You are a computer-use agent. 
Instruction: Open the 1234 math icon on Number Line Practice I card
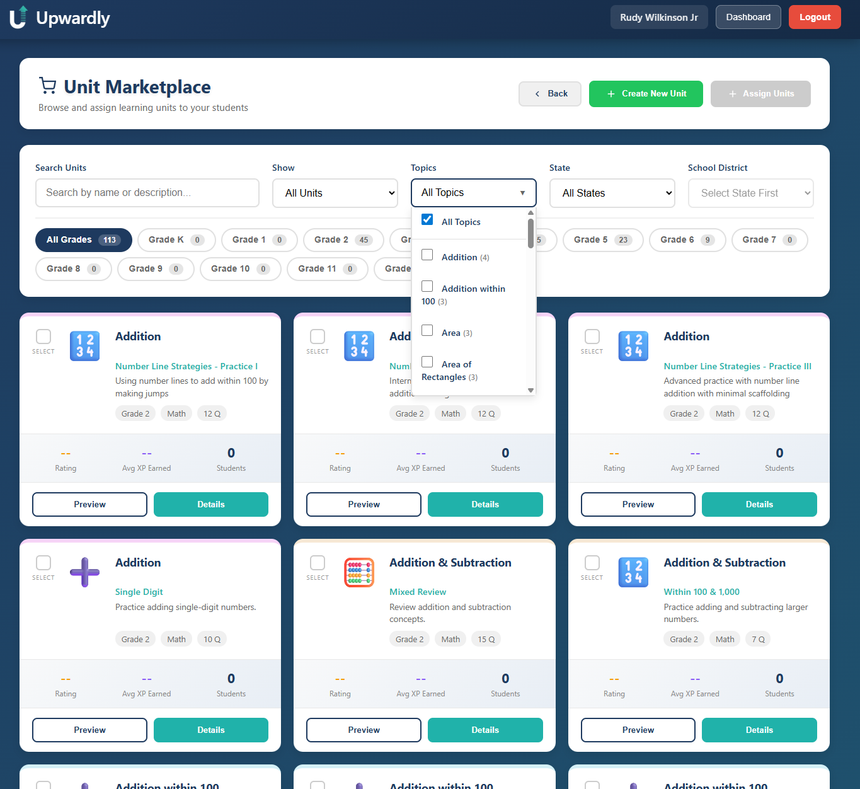[x=84, y=345]
